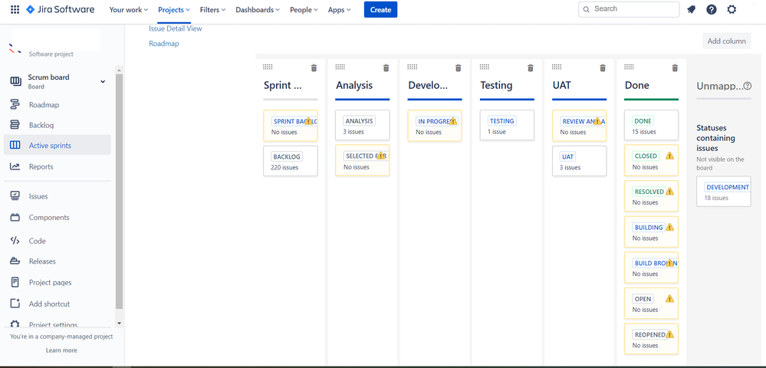
Task: Click the warning icon on RESOLVED status
Action: click(x=669, y=192)
